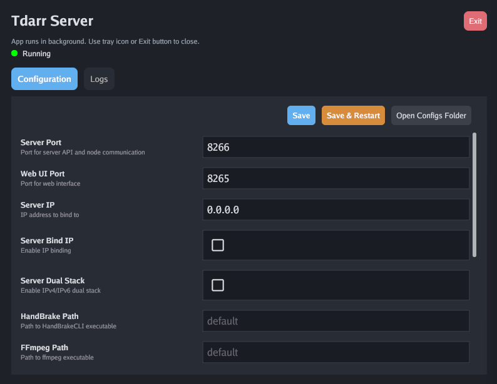The image size is (497, 384).
Task: Click the Server Dual Stack label text
Action: coord(53,281)
